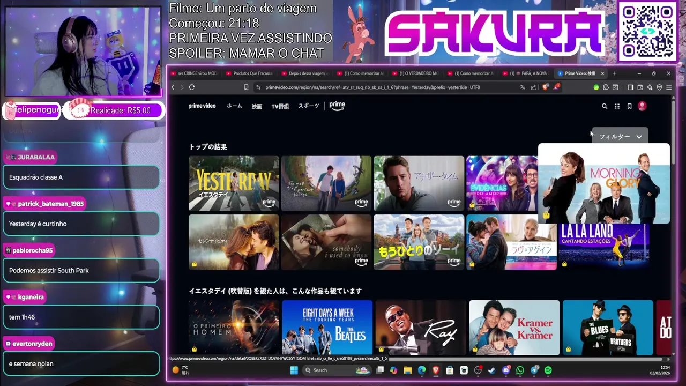Select the TV番組 navigation item
The image size is (686, 386).
pos(280,106)
